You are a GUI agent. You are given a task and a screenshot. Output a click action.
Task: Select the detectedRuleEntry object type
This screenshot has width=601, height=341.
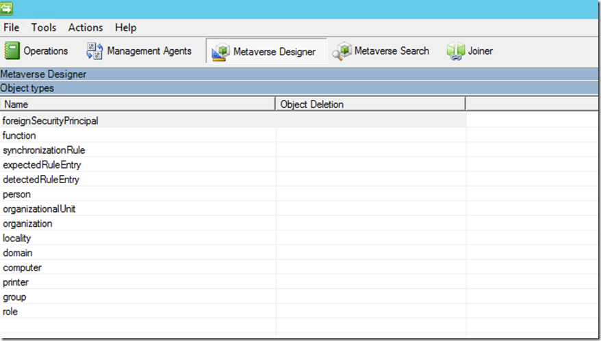tap(41, 180)
